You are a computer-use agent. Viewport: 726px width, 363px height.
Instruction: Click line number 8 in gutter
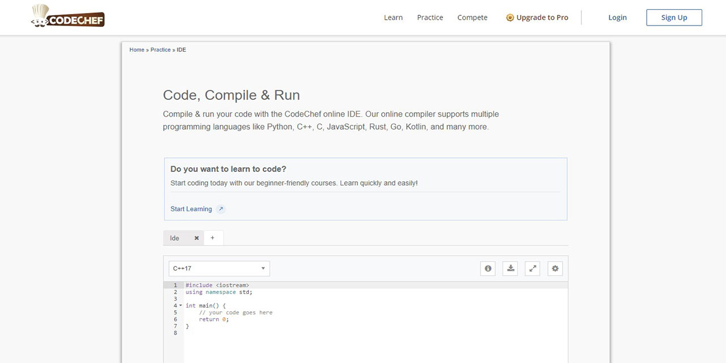tap(175, 333)
